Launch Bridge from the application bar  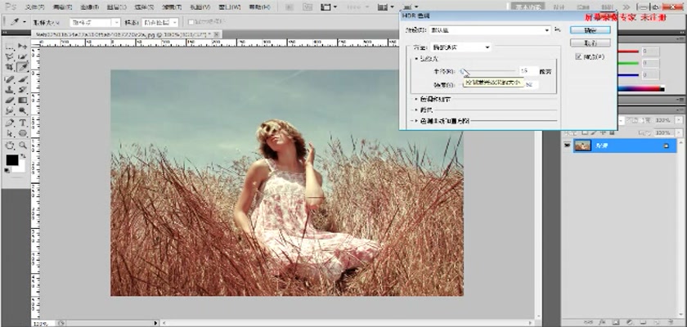(x=289, y=7)
